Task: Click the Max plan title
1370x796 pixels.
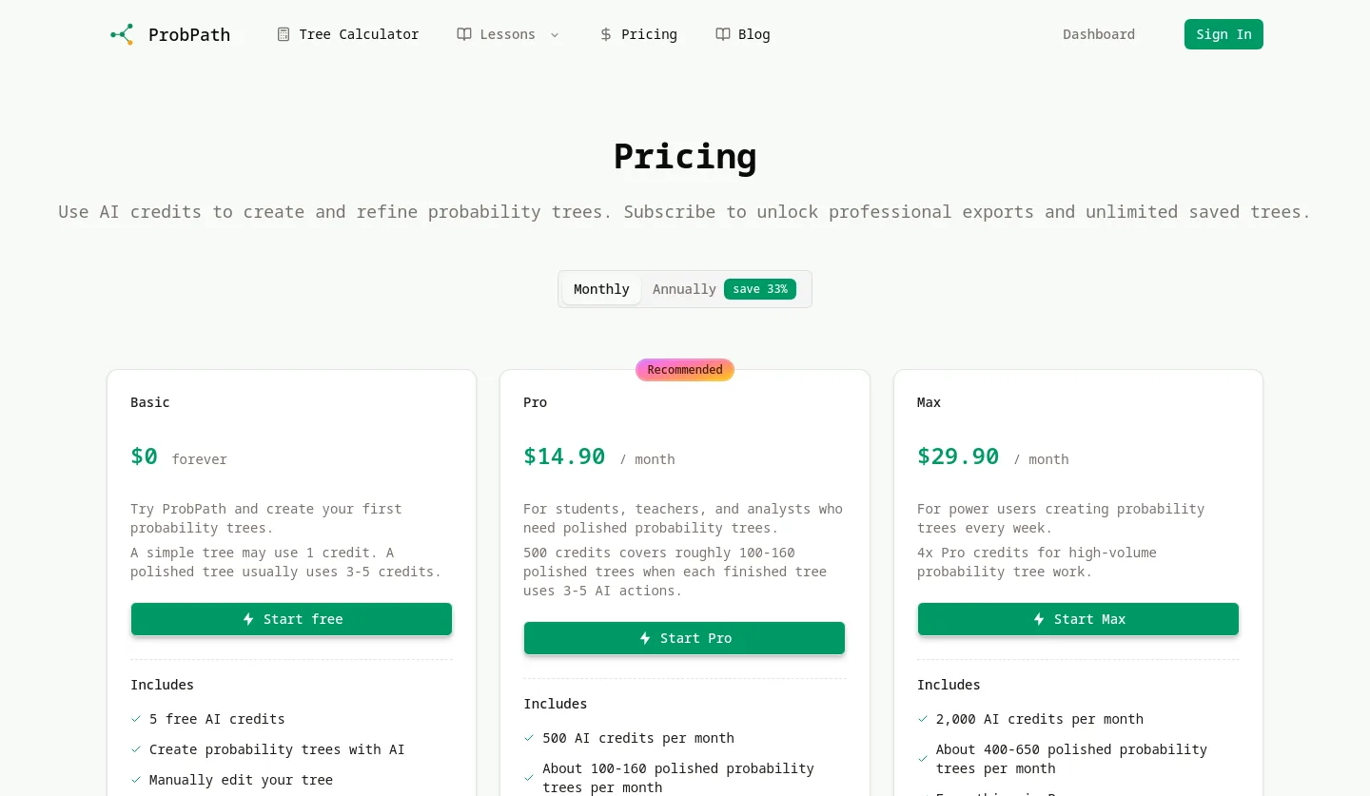Action: coord(929,402)
